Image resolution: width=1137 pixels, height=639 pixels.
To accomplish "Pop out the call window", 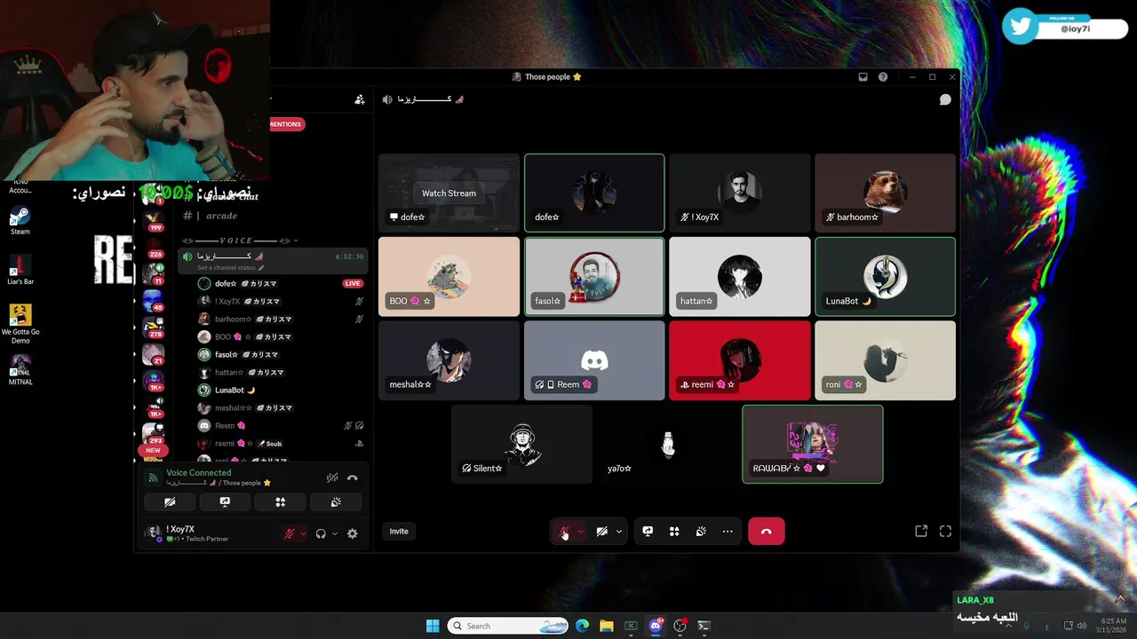I will click(x=921, y=532).
